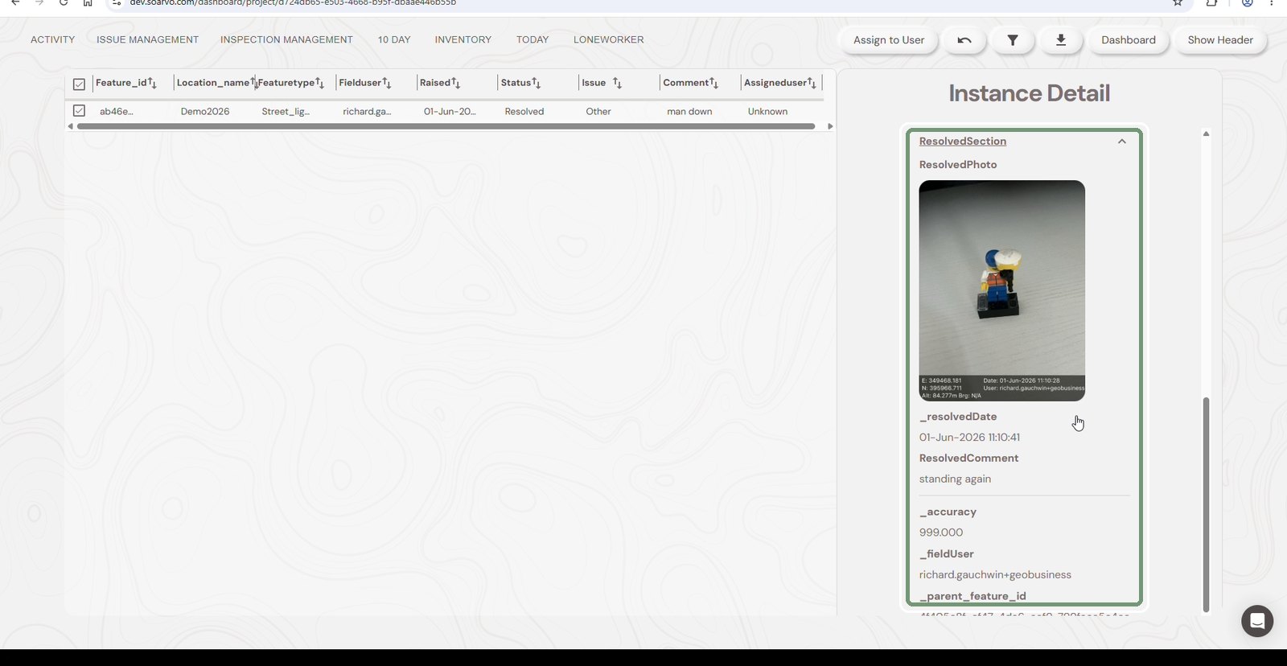Image resolution: width=1287 pixels, height=666 pixels.
Task: Sort the Comment column
Action: coord(713,83)
